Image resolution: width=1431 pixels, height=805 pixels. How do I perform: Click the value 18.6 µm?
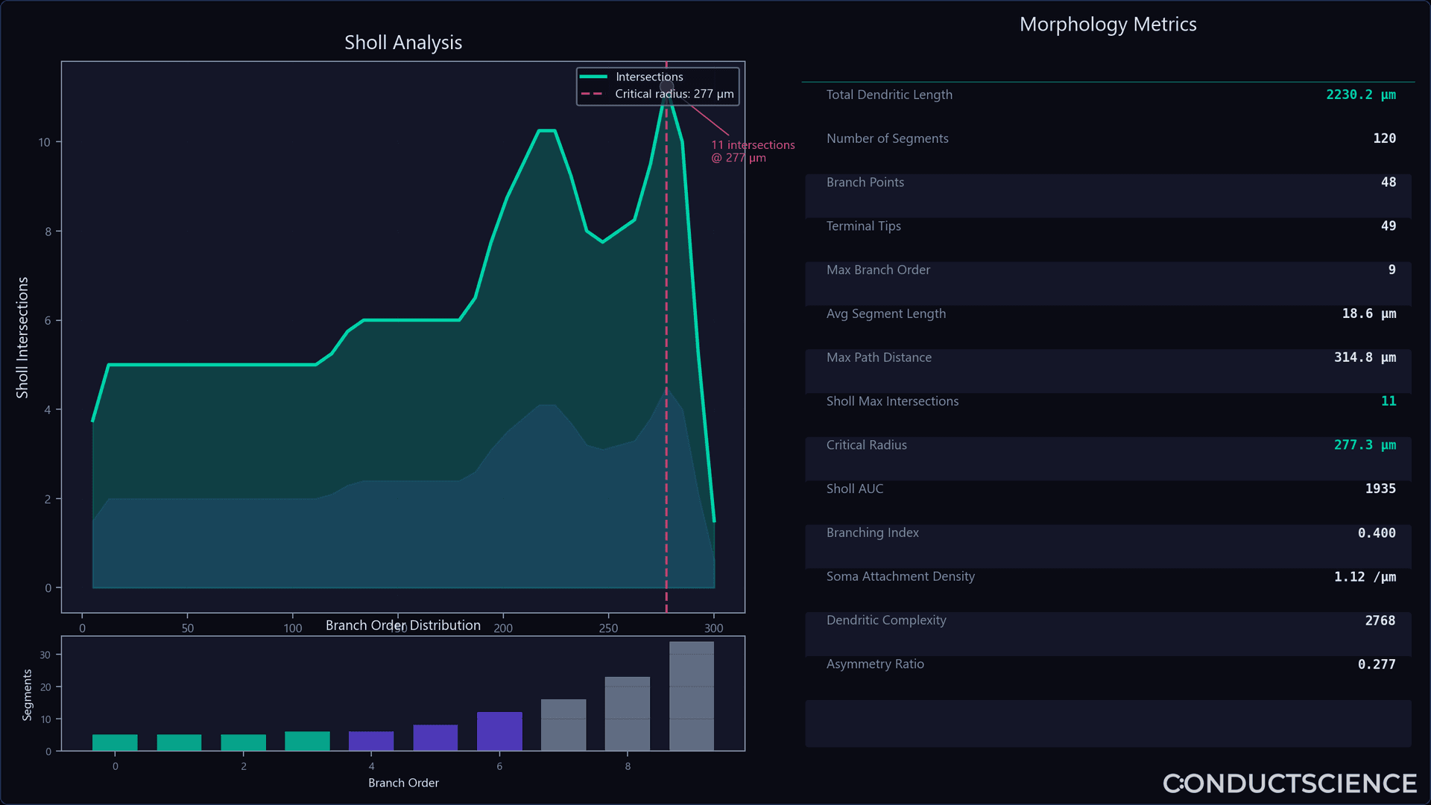tap(1369, 314)
